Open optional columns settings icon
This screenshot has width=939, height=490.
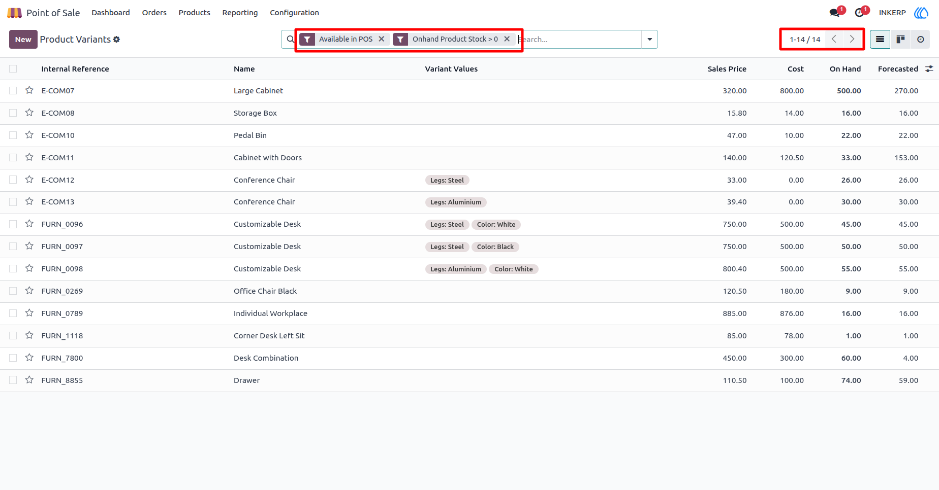coord(929,69)
